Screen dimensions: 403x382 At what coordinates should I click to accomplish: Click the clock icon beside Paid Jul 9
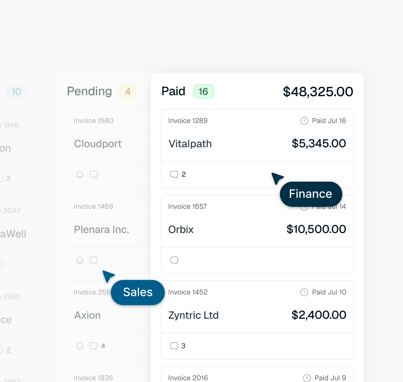(x=307, y=378)
